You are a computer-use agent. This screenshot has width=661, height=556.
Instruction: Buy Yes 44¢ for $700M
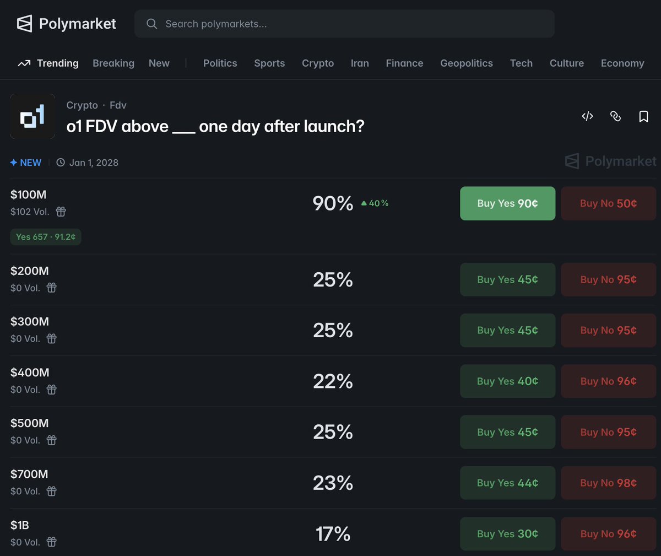coord(508,483)
